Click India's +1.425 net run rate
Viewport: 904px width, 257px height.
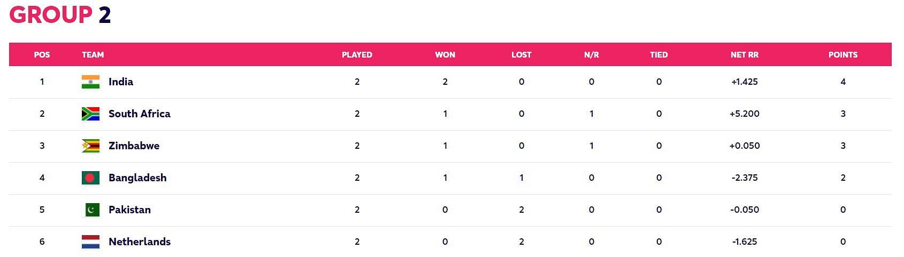[x=744, y=82]
